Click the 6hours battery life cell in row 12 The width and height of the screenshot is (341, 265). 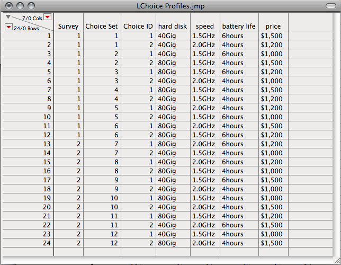239,135
